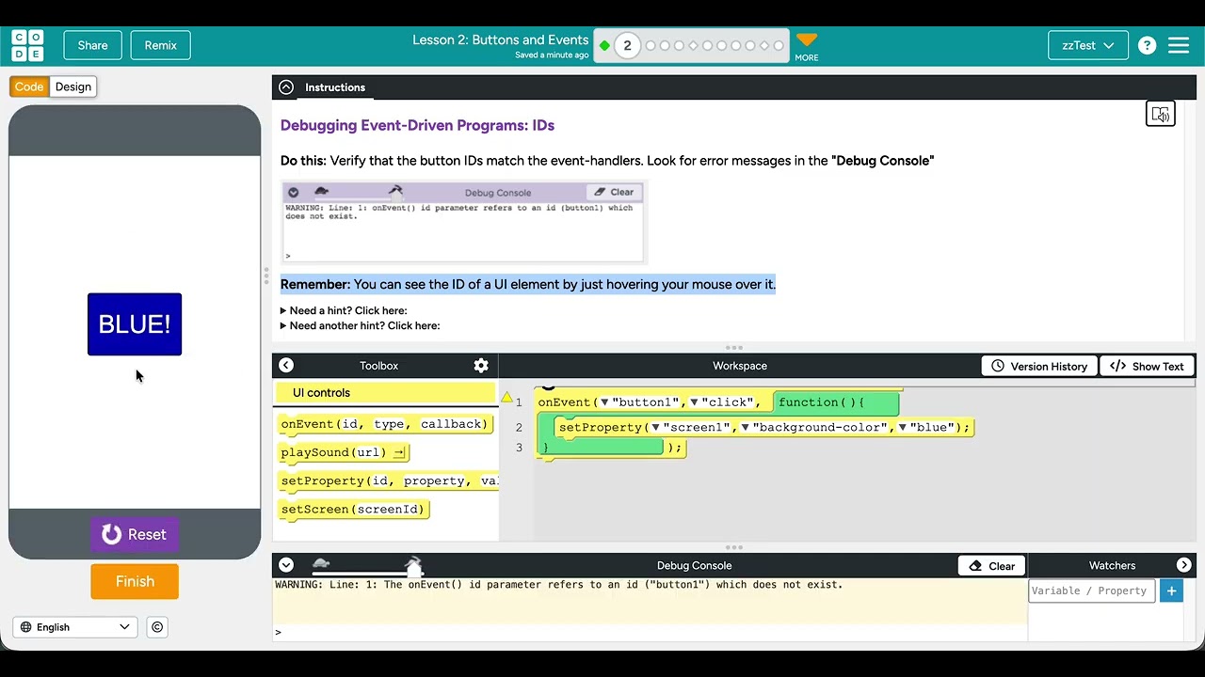Select the UI controls toolbox category
Image resolution: width=1205 pixels, height=677 pixels.
(385, 393)
